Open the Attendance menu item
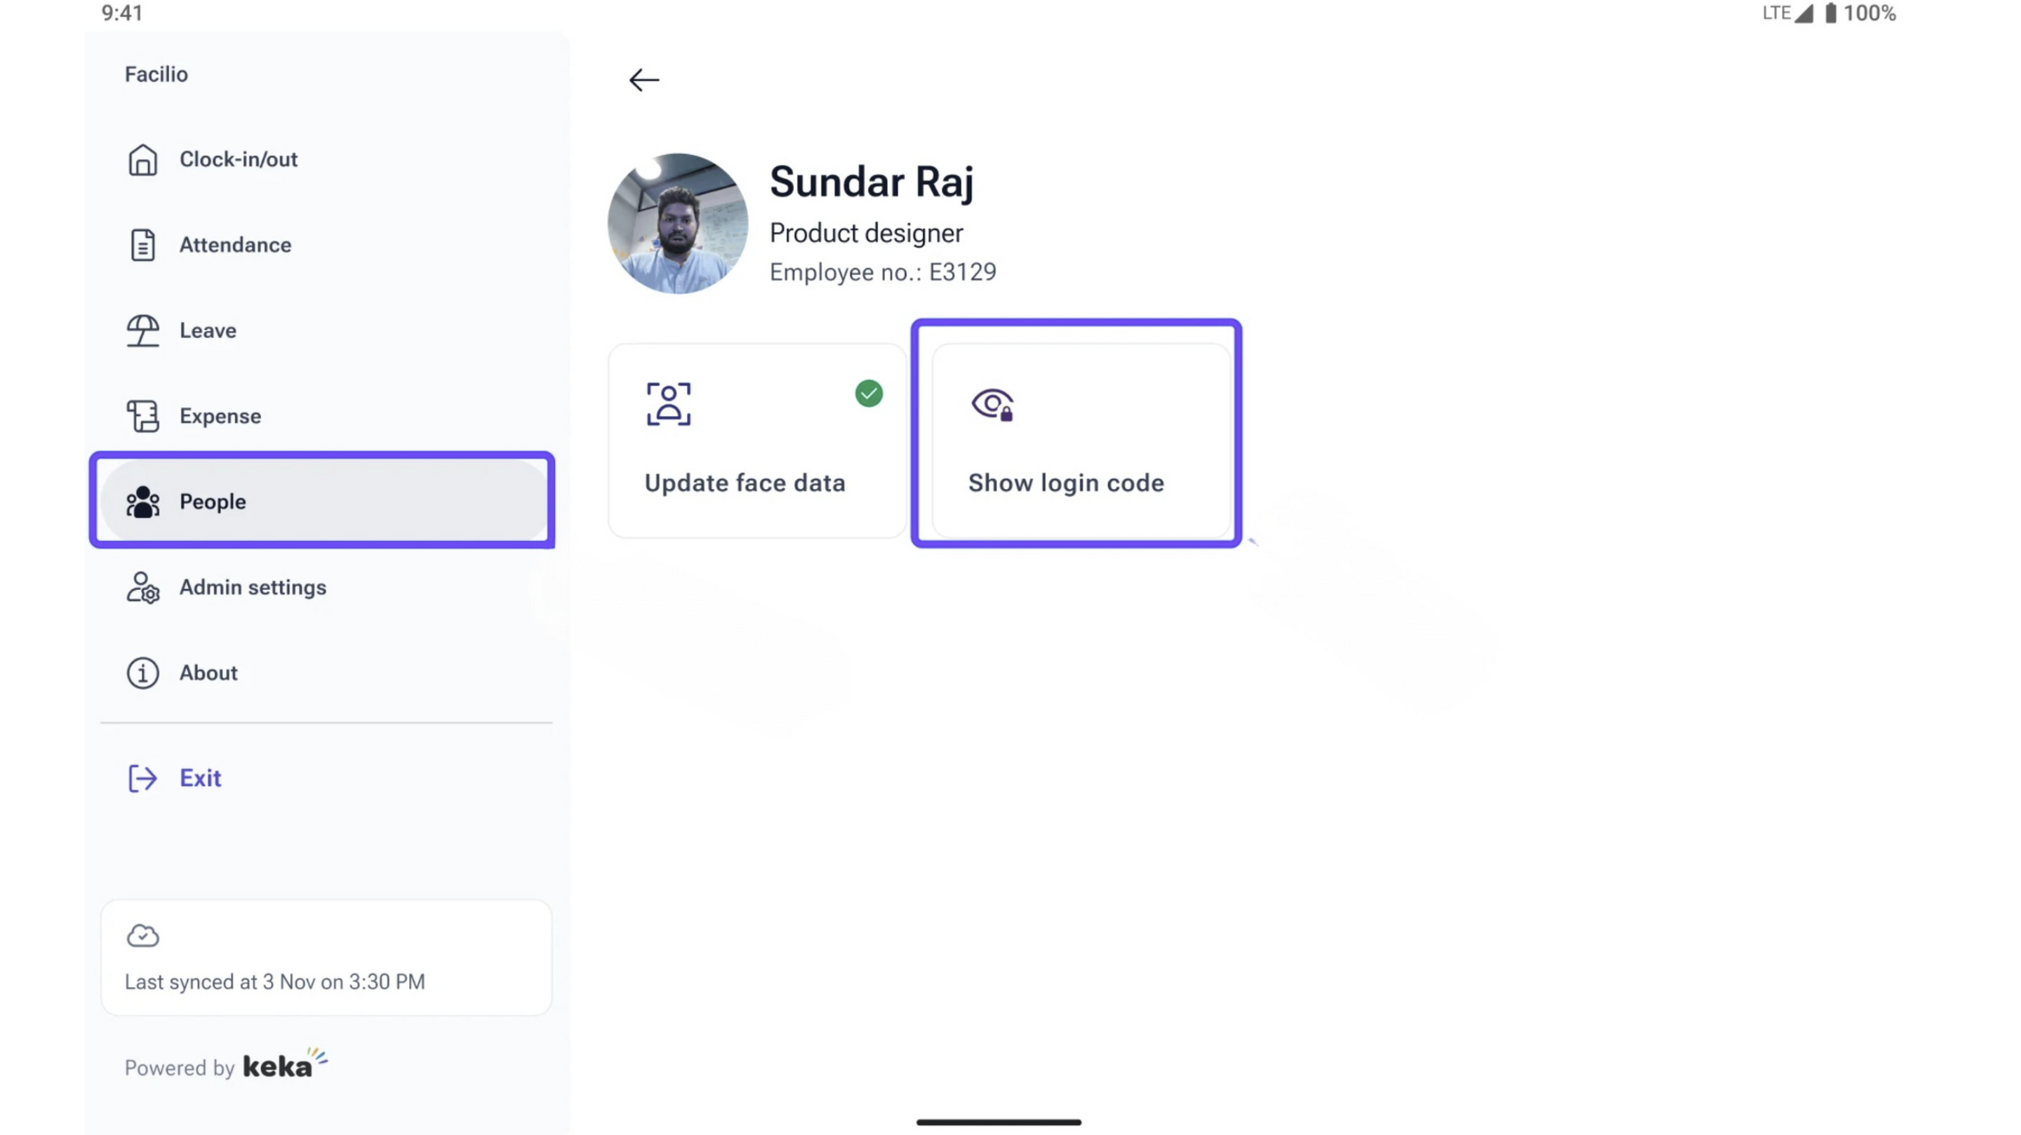The height and width of the screenshot is (1135, 2021). coord(234,245)
